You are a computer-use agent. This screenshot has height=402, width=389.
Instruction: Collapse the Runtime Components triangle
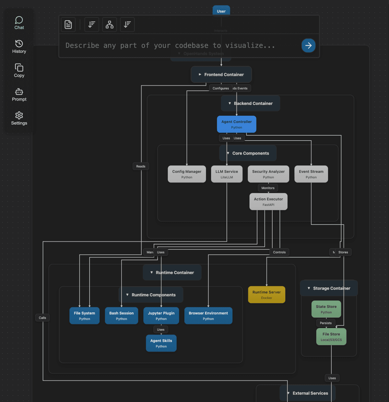point(127,295)
